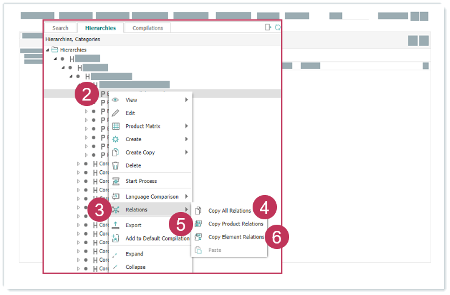Open the Create submenu arrow
Screen dimensions: 450x295
click(186, 139)
